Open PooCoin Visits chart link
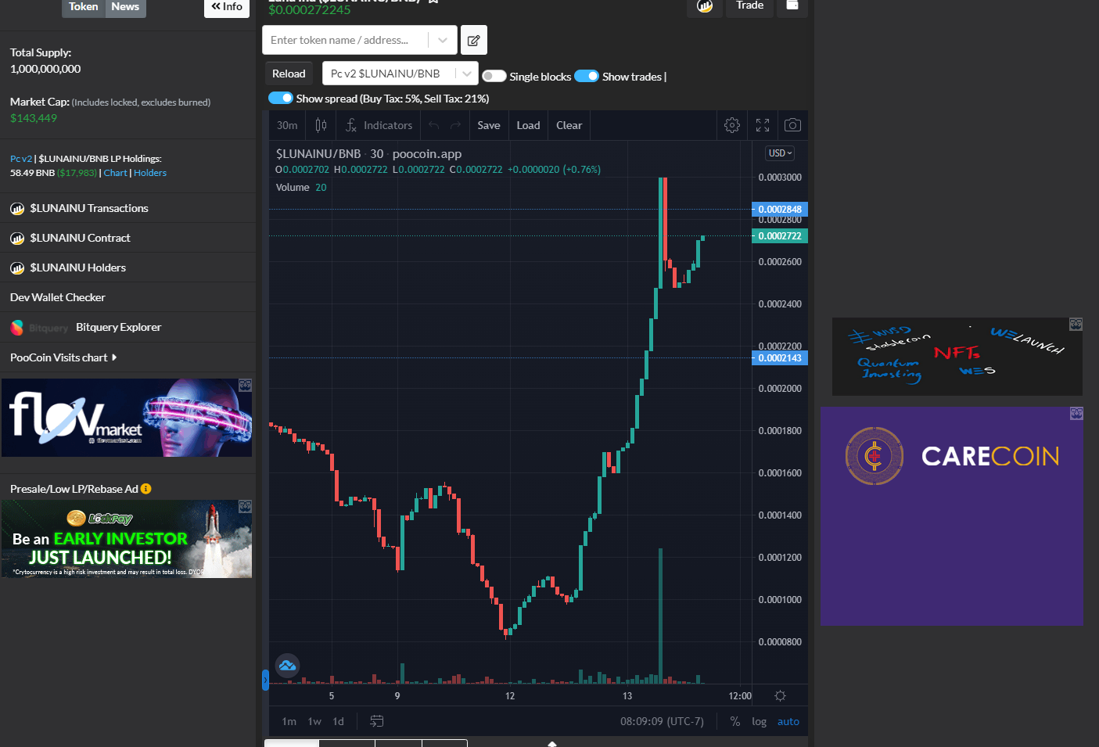 pyautogui.click(x=59, y=357)
